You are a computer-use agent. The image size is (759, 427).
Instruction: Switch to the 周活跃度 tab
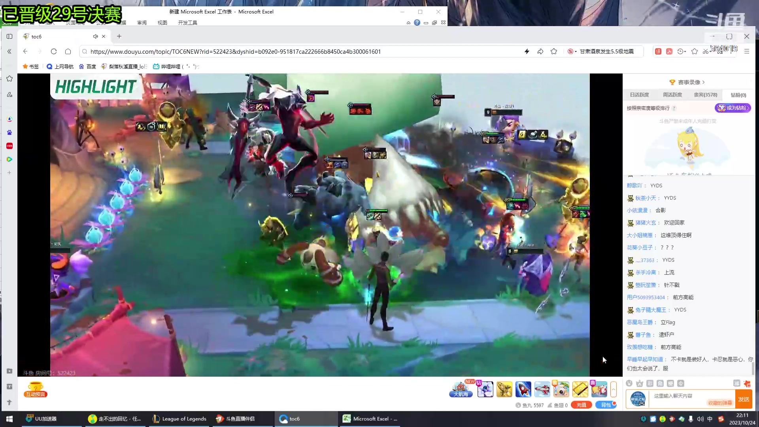click(672, 95)
